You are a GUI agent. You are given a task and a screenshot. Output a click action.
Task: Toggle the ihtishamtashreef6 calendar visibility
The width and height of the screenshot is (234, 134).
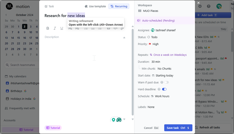point(7,83)
